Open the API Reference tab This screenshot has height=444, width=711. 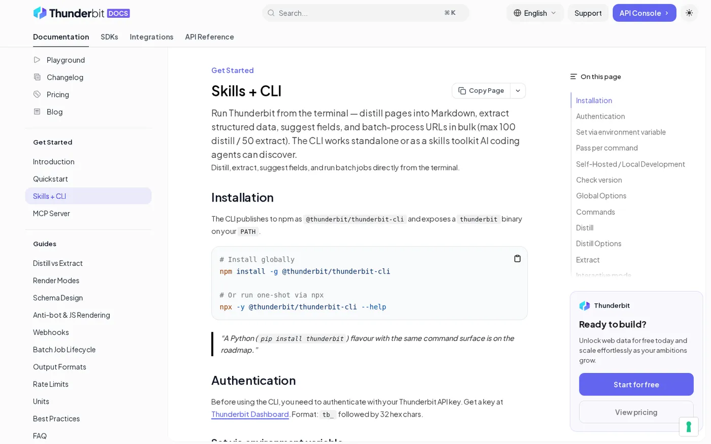point(209,37)
